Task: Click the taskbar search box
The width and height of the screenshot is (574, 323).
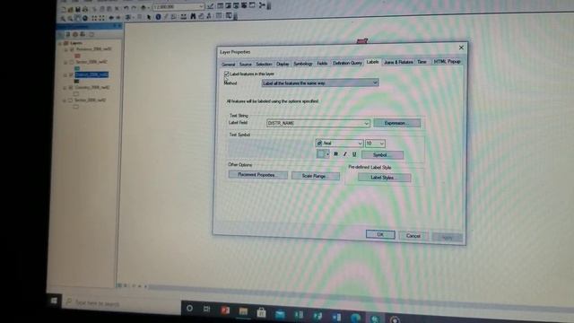Action: pyautogui.click(x=121, y=303)
